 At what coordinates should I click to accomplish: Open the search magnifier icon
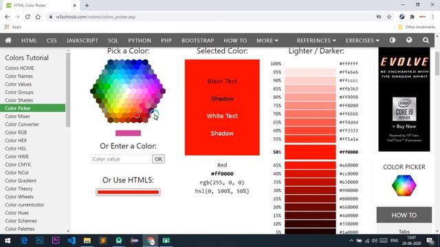426,40
